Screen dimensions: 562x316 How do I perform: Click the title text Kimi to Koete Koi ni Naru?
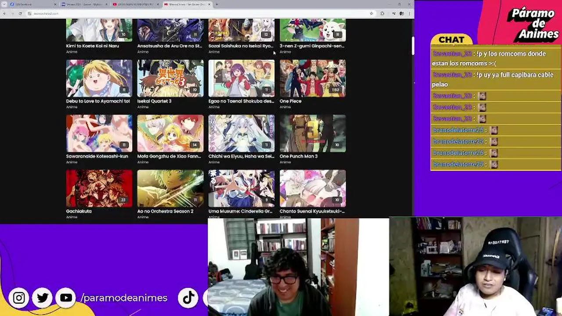pos(93,46)
